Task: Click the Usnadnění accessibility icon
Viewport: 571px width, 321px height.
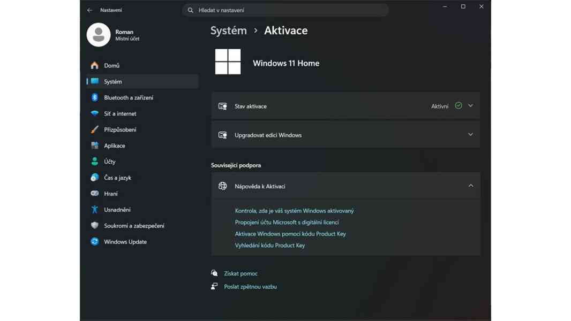Action: 95,209
